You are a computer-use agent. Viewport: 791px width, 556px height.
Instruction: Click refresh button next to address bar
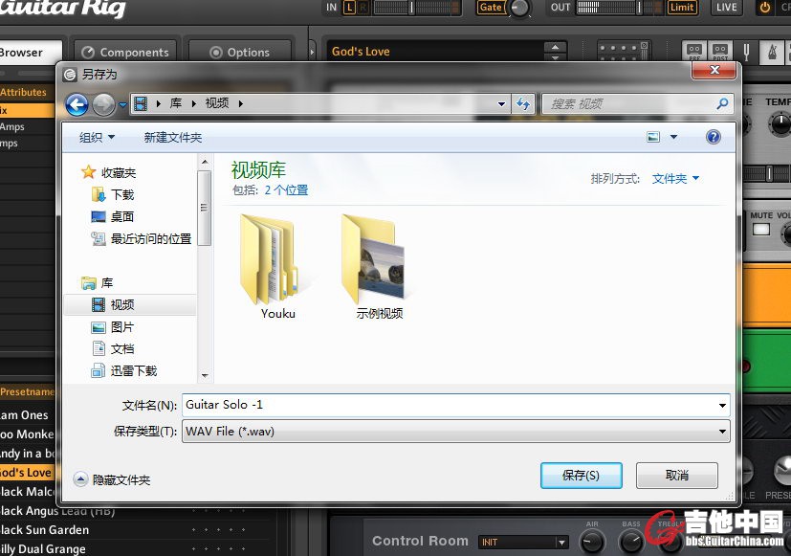click(x=523, y=104)
